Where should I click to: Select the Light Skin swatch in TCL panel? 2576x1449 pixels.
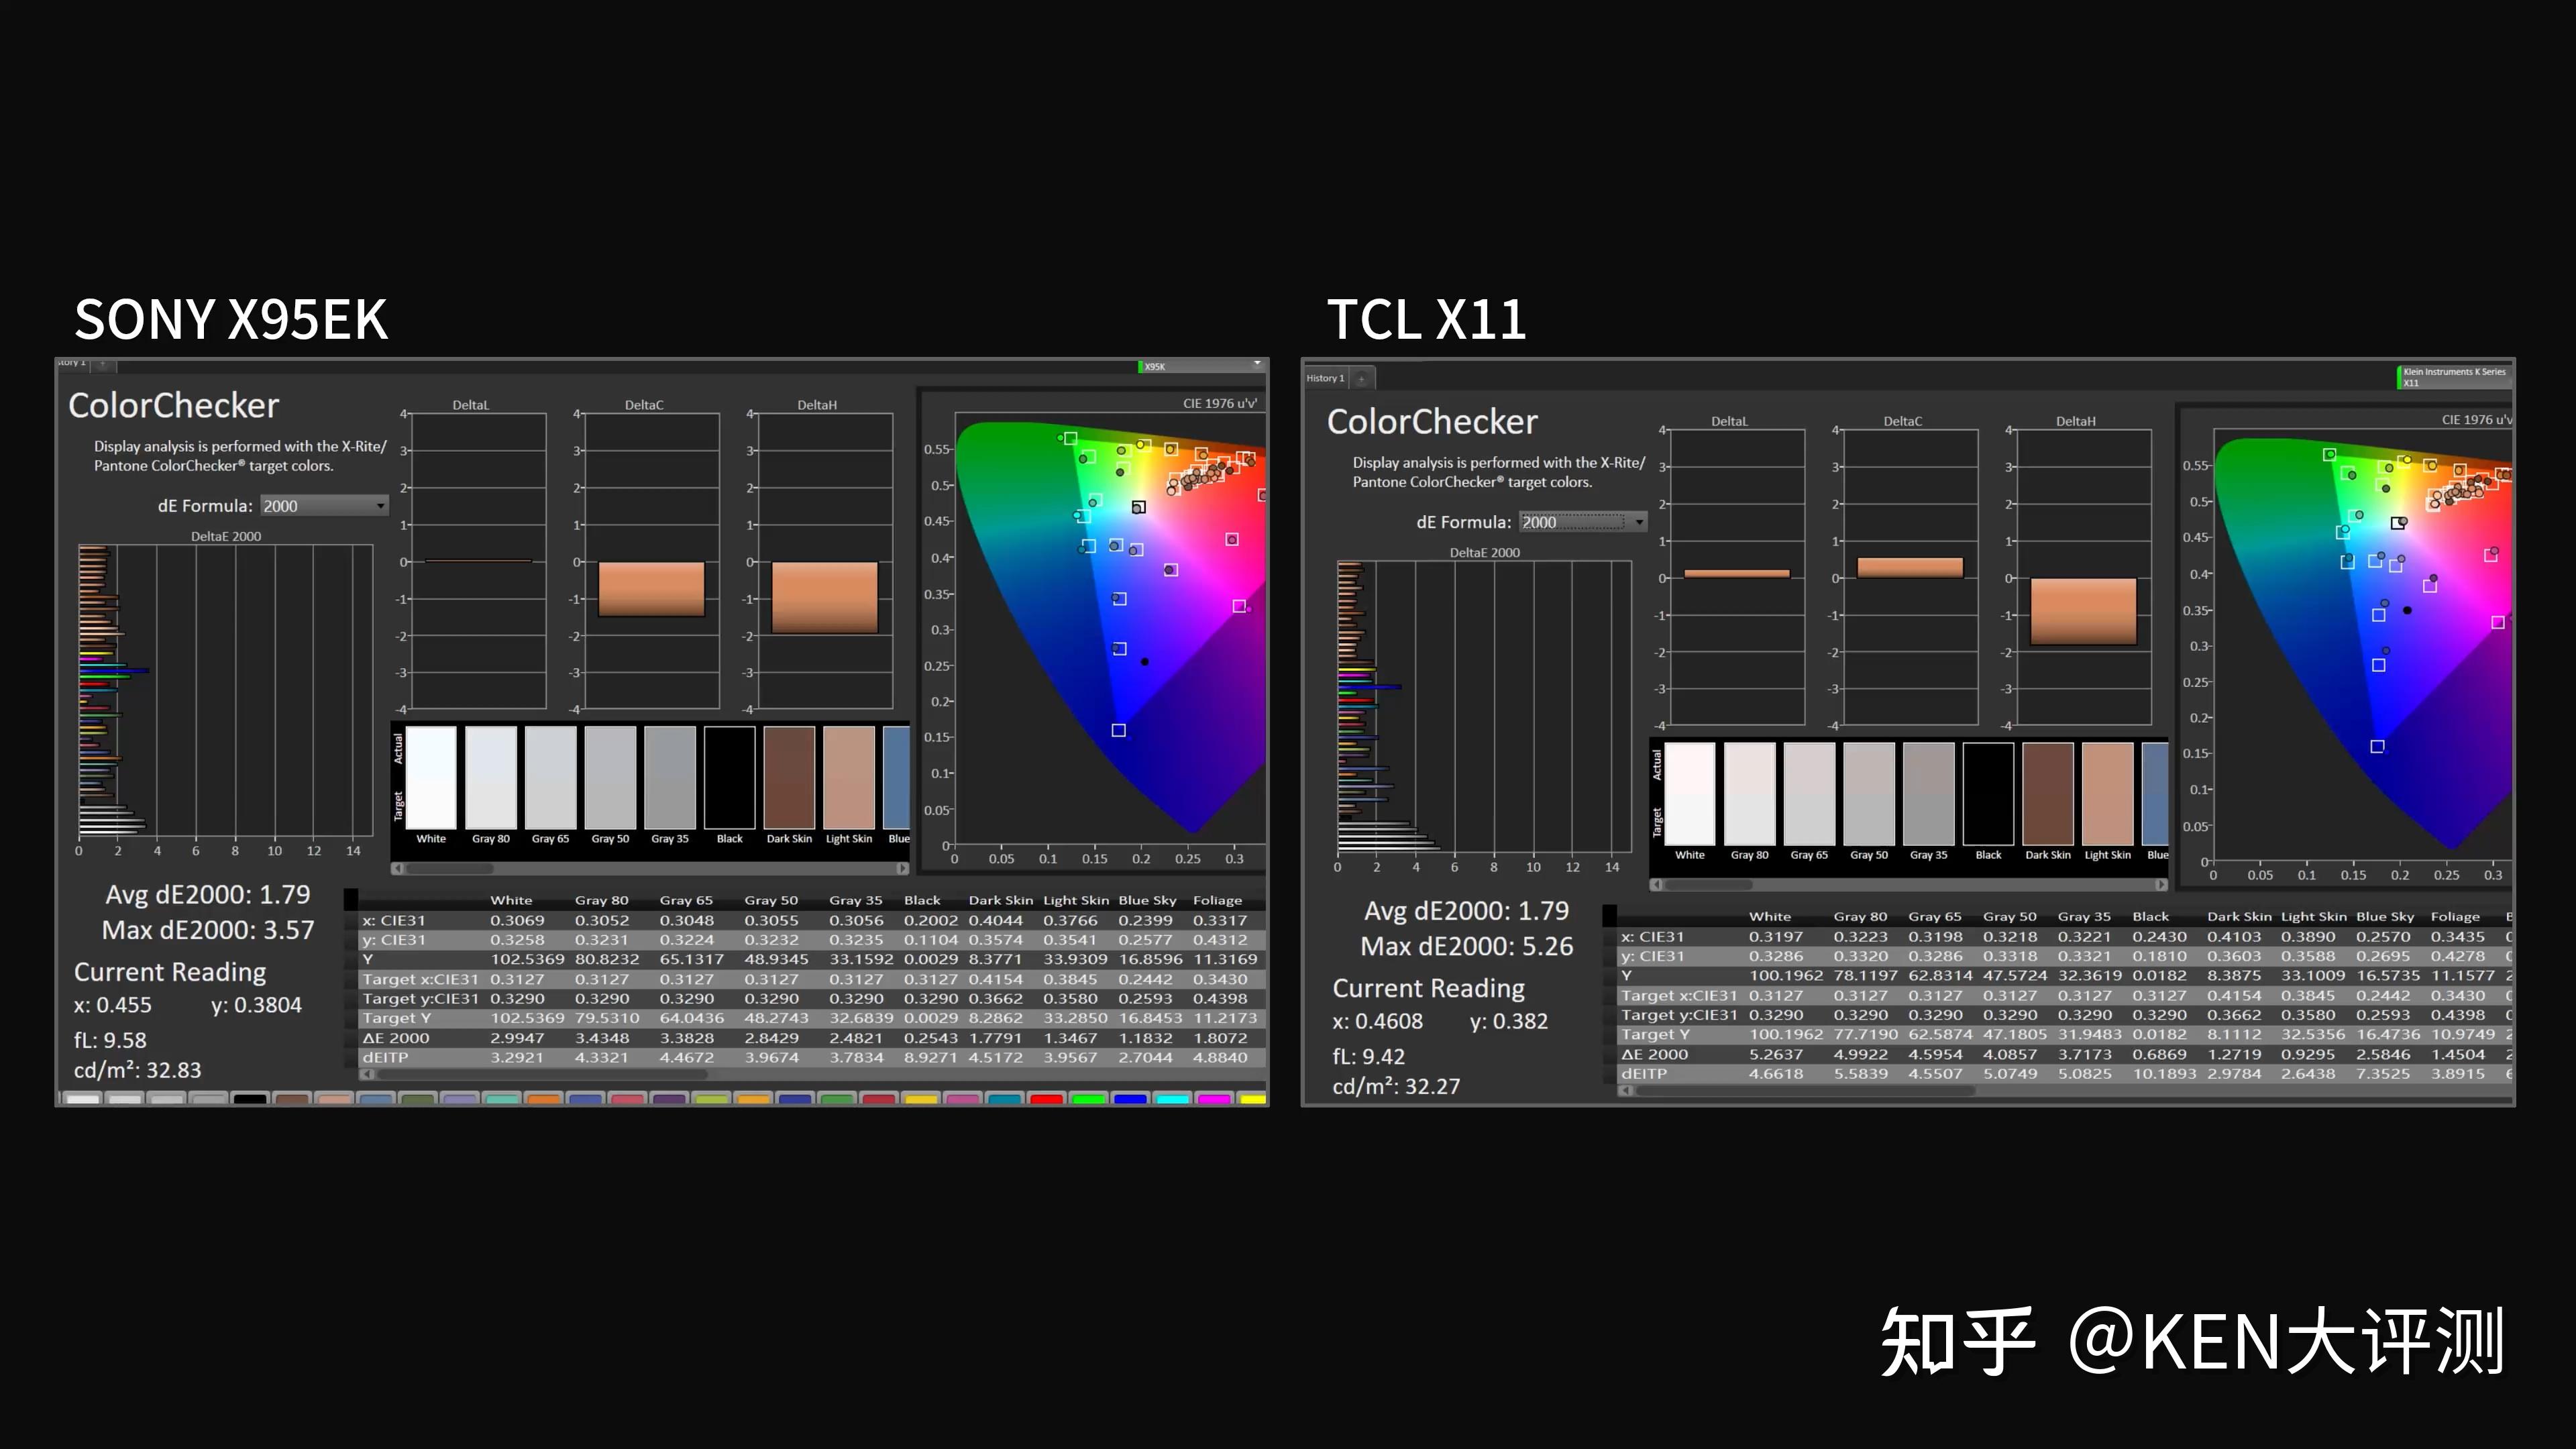tap(2108, 793)
